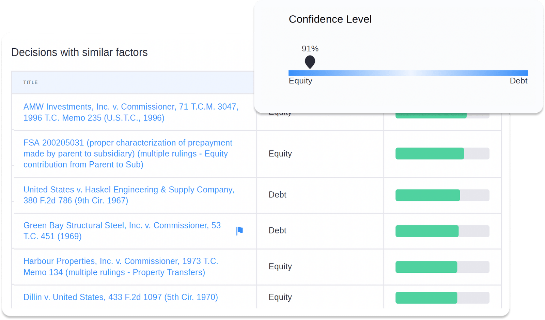The width and height of the screenshot is (545, 320).
Task: Select the Debt outcome in the Haskel Engineering row
Action: point(277,195)
